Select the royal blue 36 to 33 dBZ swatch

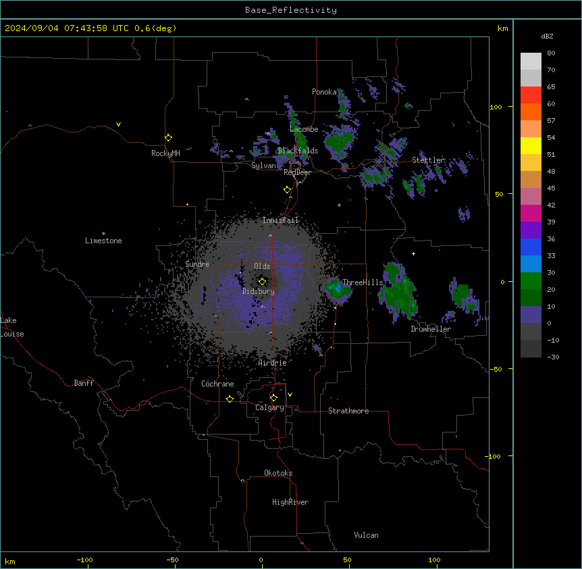531,247
